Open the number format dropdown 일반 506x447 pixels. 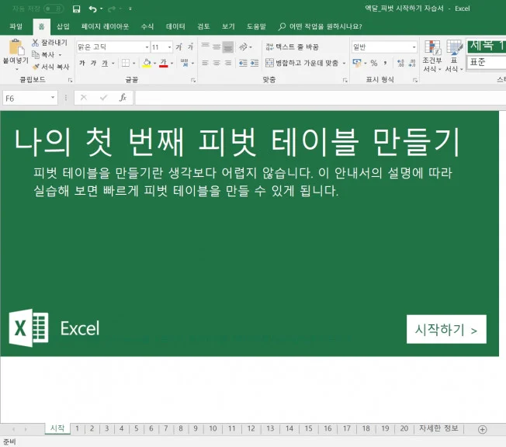414,47
